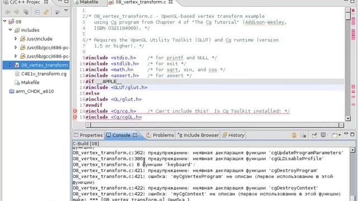Click the red overview ruler error indicator at top

(353, 11)
